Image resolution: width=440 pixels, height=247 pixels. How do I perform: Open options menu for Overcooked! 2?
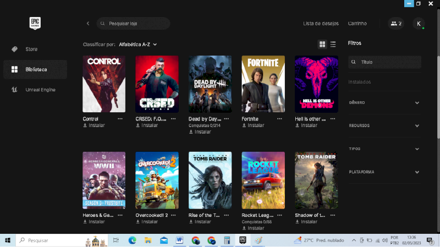tap(173, 215)
